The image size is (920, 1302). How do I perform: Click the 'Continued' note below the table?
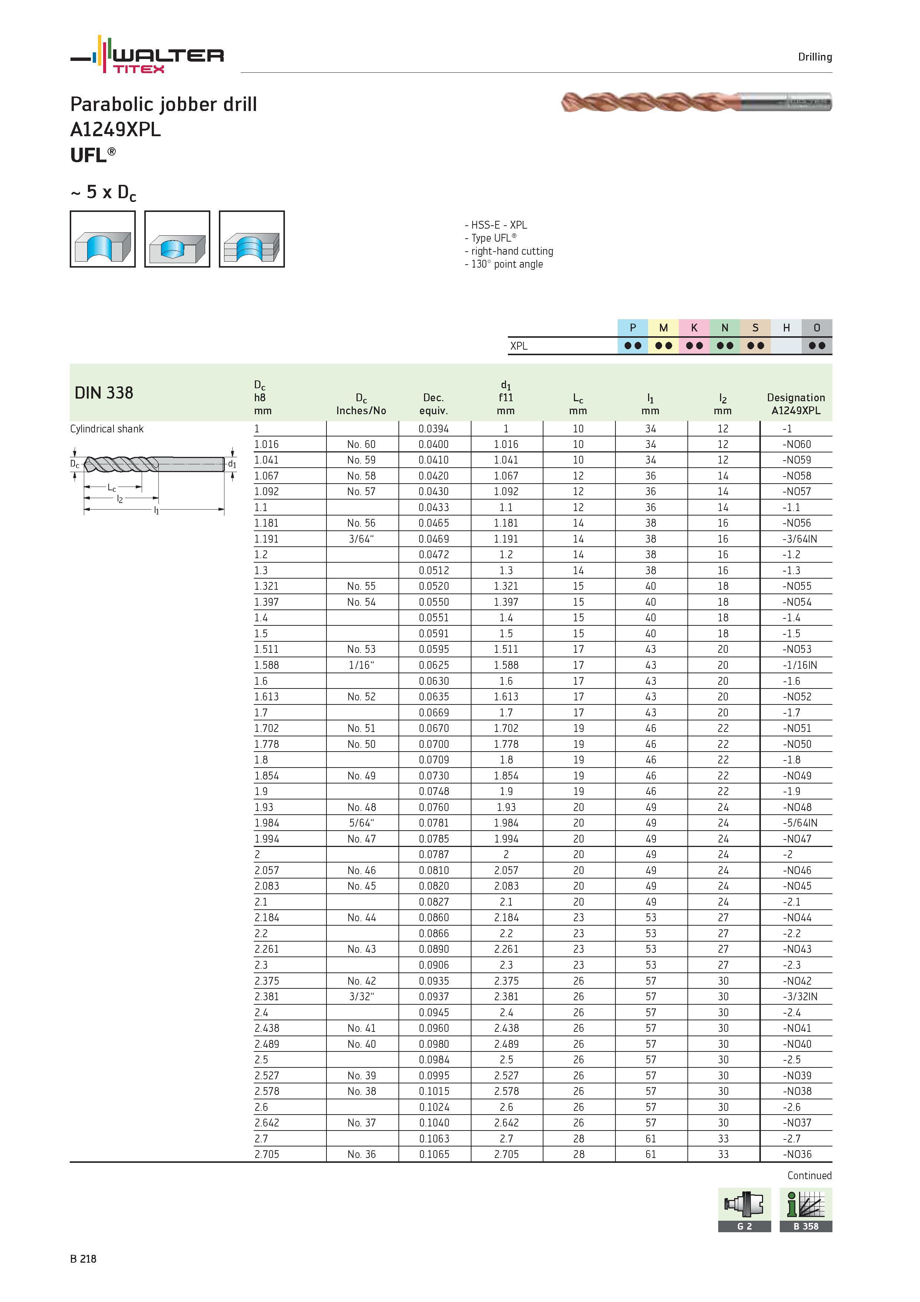pyautogui.click(x=809, y=1175)
